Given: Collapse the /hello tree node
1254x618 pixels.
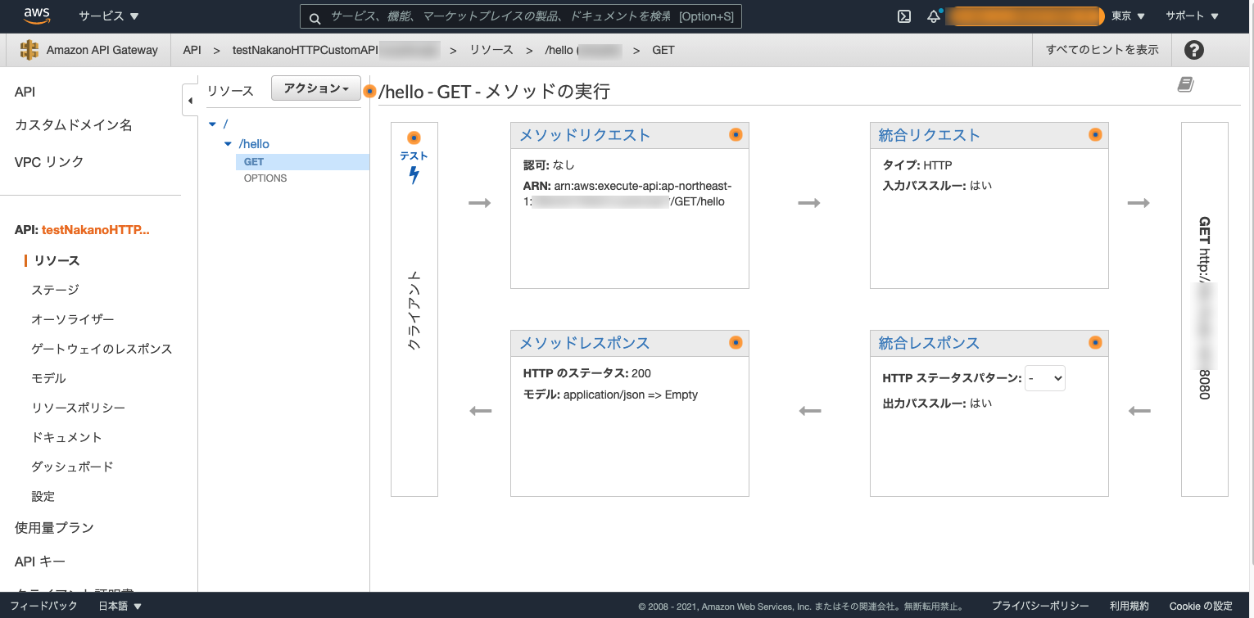Looking at the screenshot, I should click(x=229, y=144).
